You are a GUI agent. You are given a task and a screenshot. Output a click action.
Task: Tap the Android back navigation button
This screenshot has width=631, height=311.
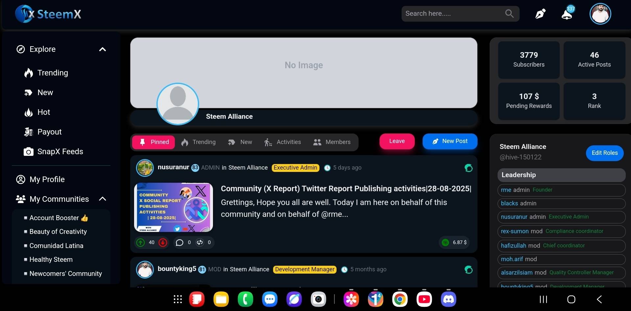[x=599, y=299]
